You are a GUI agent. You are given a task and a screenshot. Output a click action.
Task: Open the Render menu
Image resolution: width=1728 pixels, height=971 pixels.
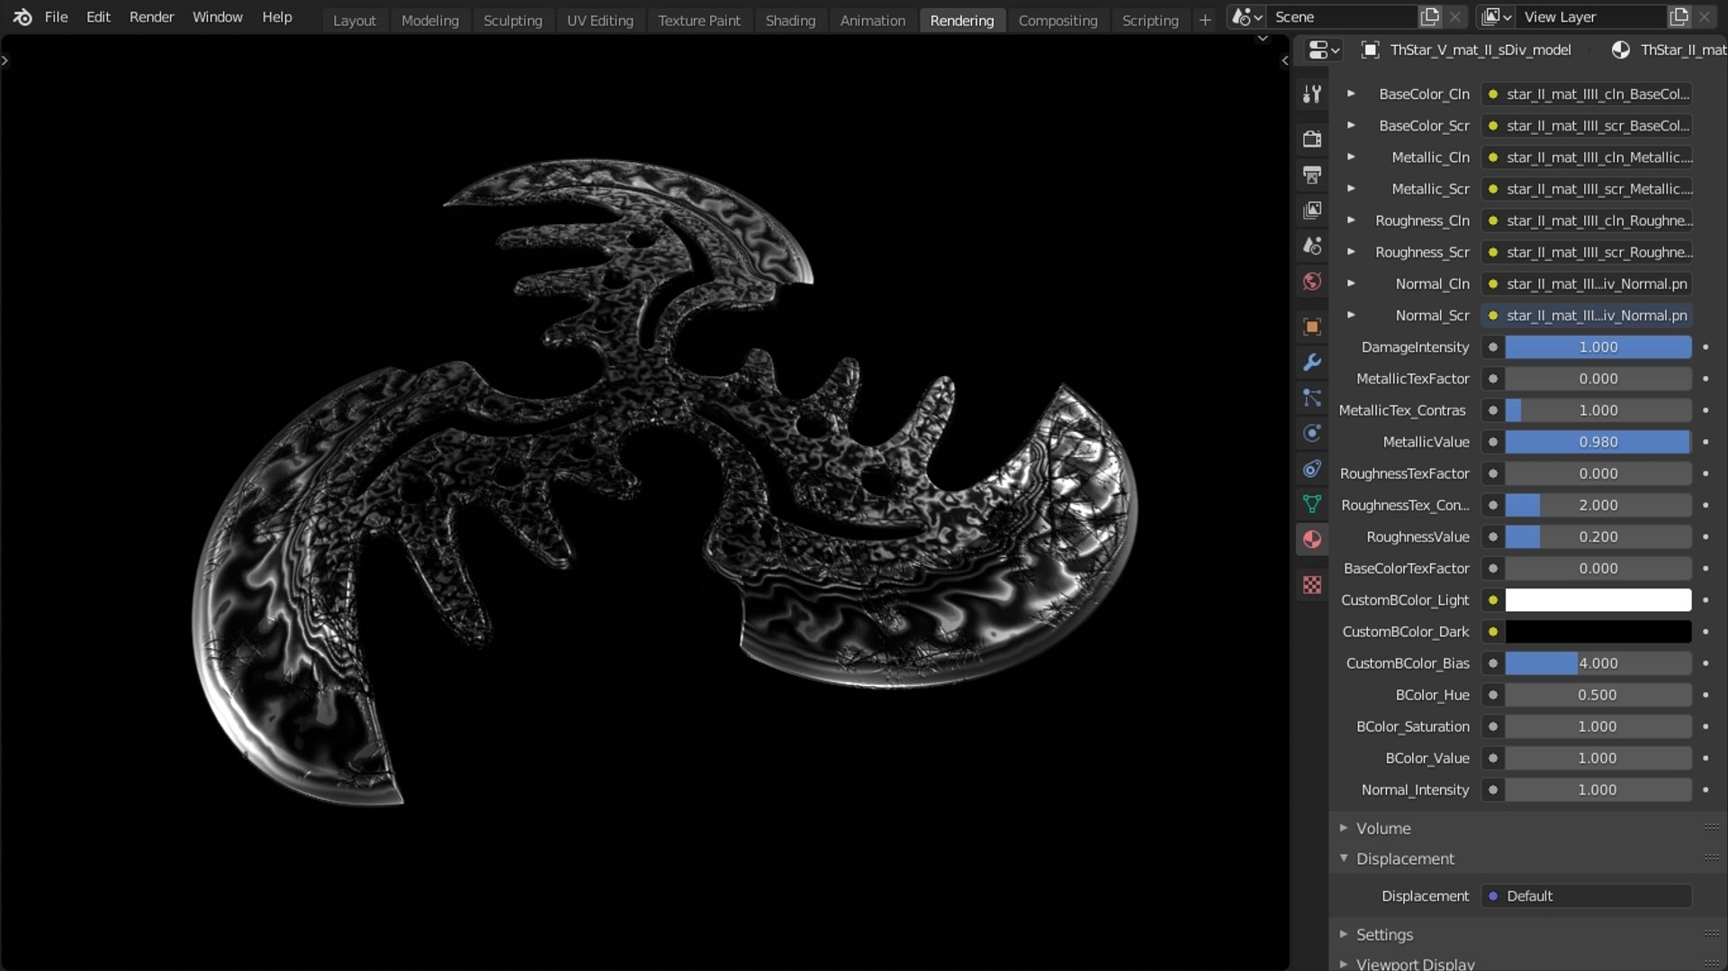pos(151,17)
